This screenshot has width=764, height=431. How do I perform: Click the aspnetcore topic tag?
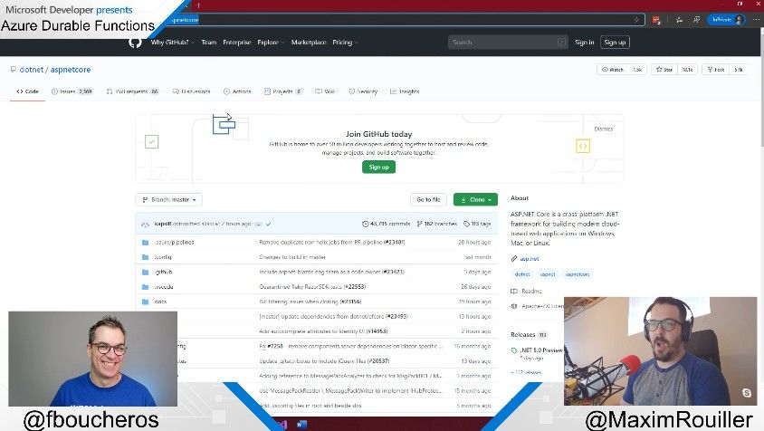(x=578, y=274)
